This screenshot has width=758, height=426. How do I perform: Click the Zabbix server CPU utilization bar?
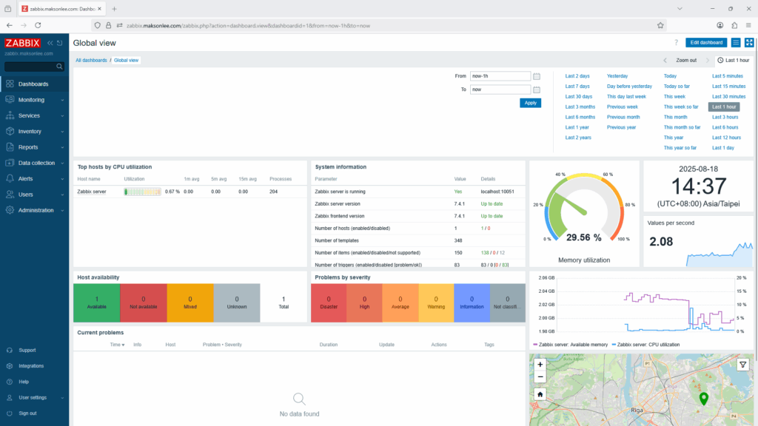[142, 192]
